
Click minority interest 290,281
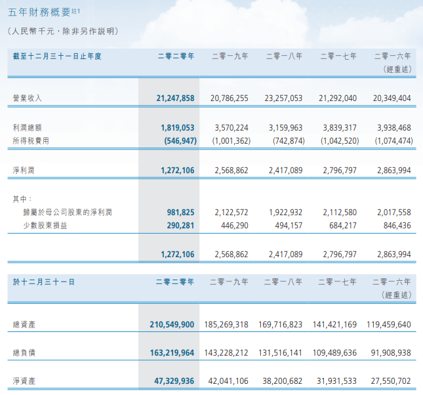tap(180, 225)
